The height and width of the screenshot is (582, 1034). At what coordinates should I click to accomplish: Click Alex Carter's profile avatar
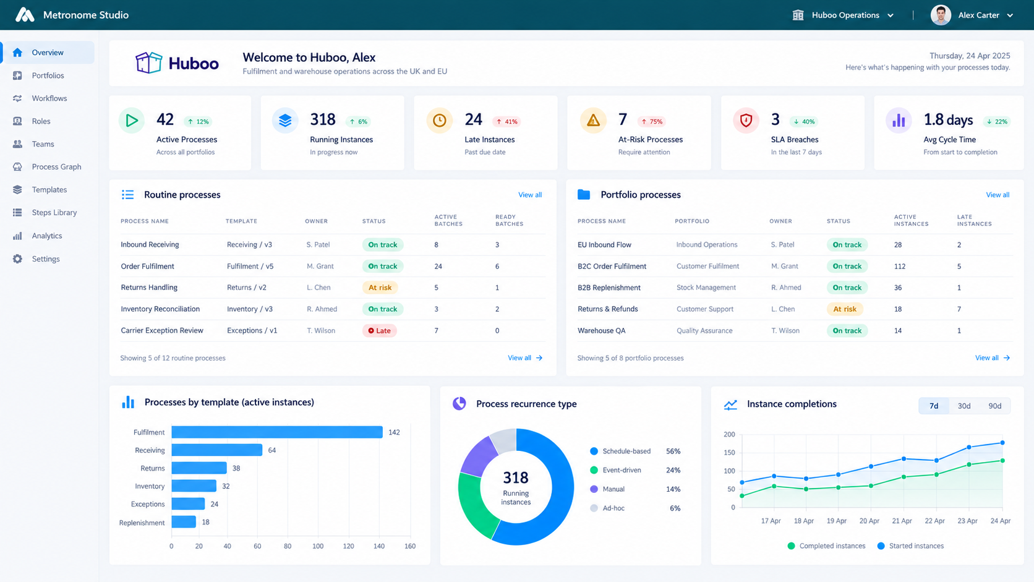(941, 15)
